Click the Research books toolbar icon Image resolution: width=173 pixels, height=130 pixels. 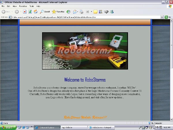(x=101, y=12)
